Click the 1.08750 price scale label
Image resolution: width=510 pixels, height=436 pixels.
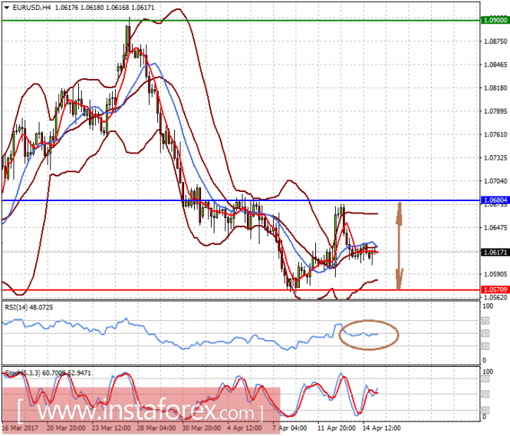[495, 41]
